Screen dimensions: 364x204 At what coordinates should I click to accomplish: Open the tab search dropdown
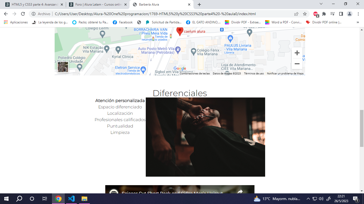click(321, 4)
